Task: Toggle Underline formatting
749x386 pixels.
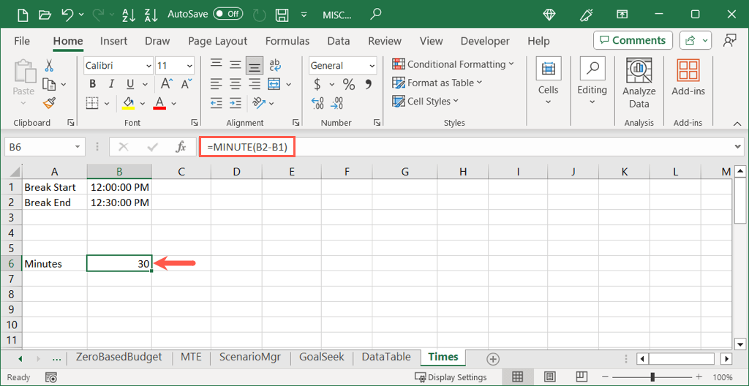Action: point(130,85)
